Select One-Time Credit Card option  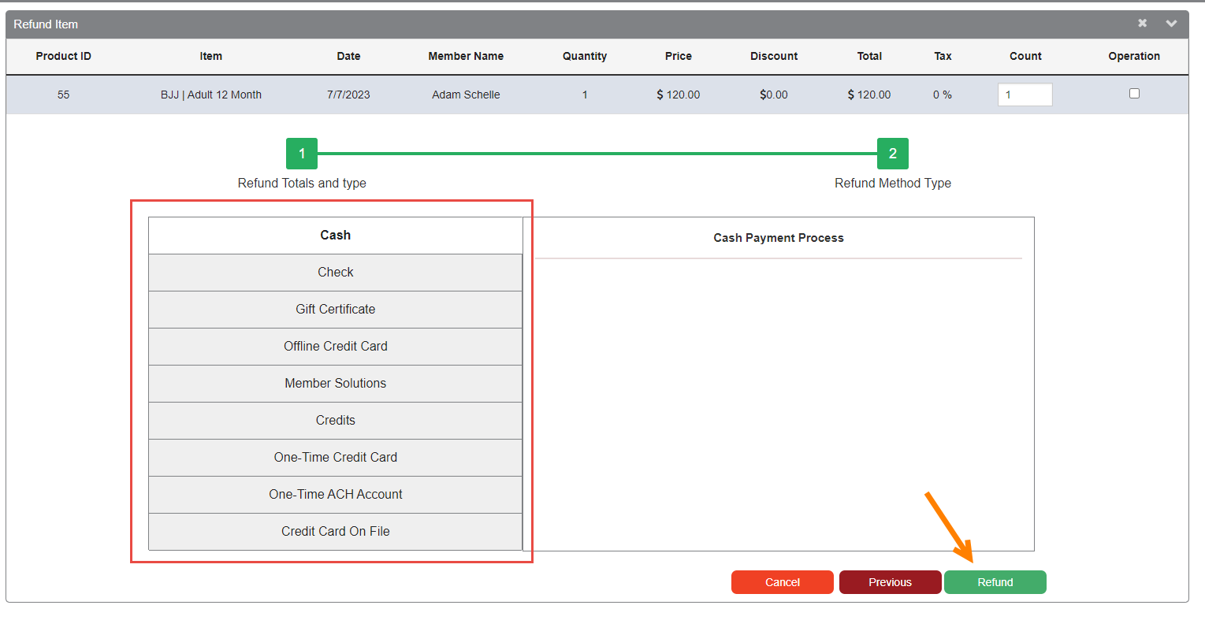(x=335, y=458)
